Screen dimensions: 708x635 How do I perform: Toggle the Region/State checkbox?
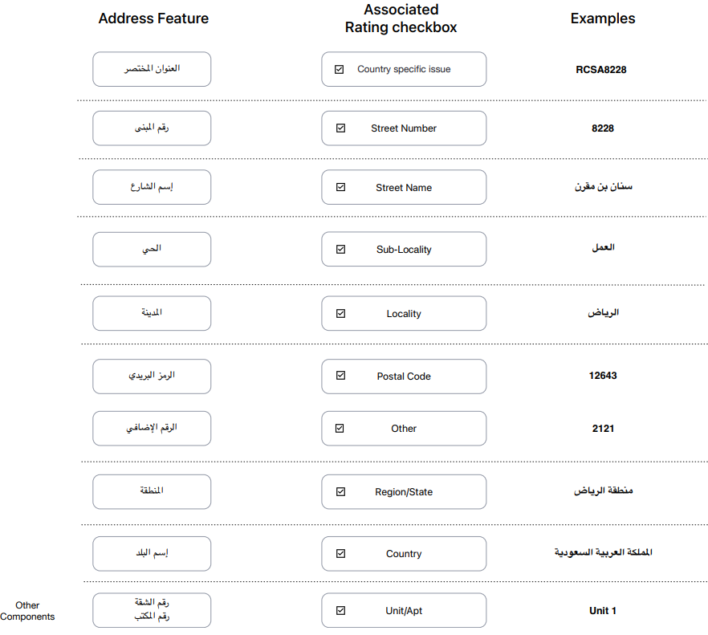(341, 491)
